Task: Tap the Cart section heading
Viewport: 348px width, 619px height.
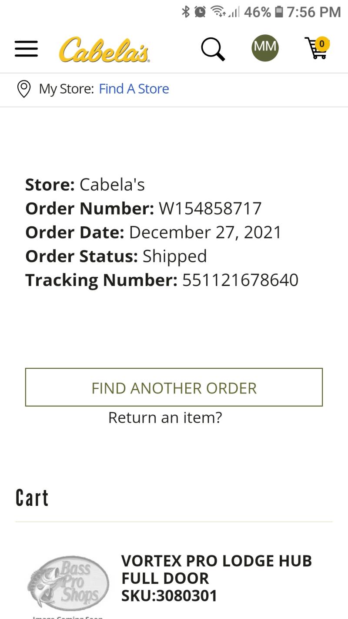Action: click(32, 498)
